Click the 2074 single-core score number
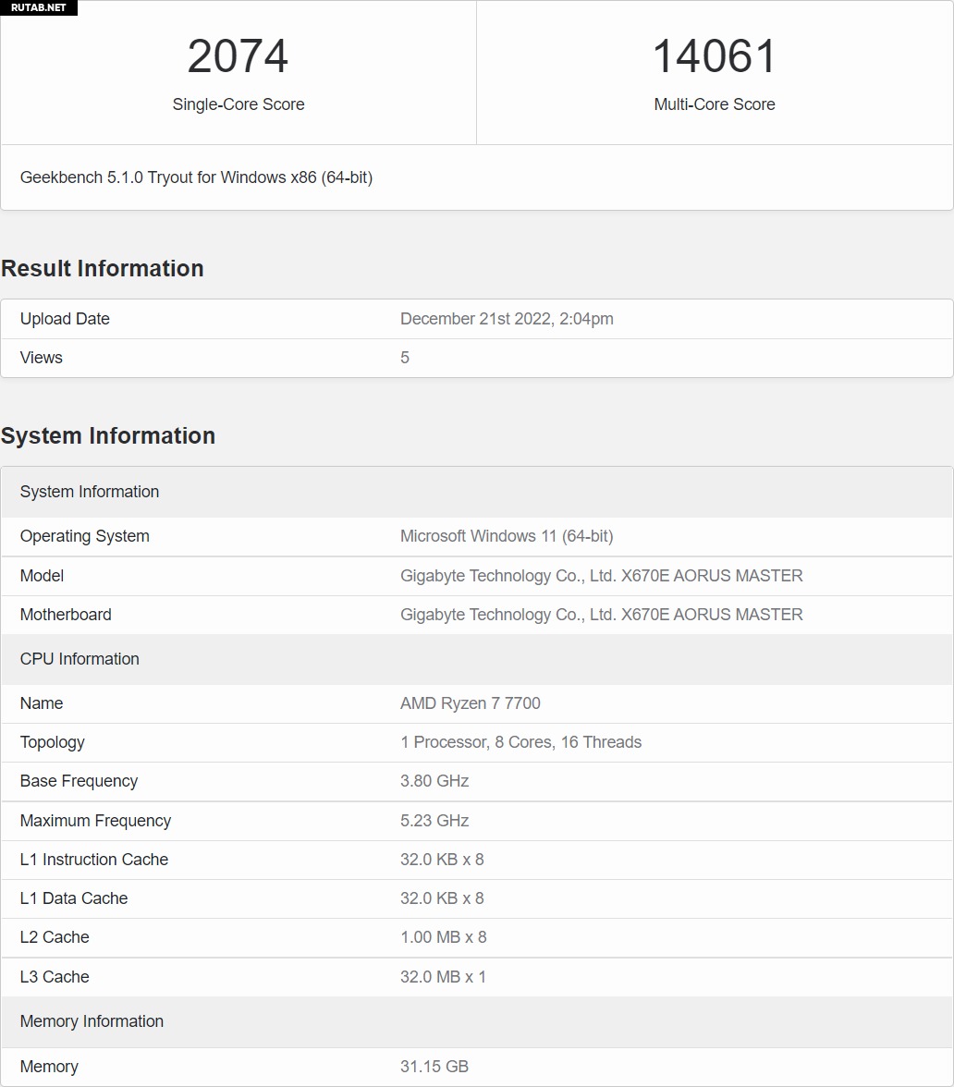 point(238,56)
